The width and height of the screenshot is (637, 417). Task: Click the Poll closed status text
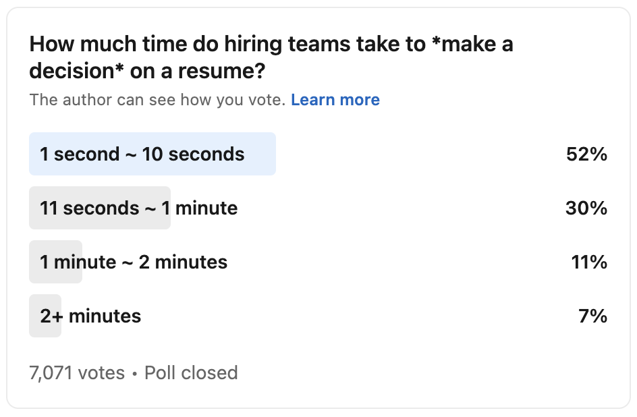pyautogui.click(x=191, y=372)
